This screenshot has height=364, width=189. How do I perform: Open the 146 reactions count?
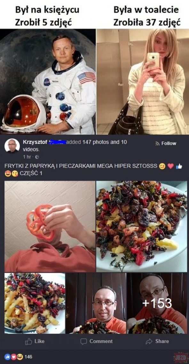coord(28,357)
